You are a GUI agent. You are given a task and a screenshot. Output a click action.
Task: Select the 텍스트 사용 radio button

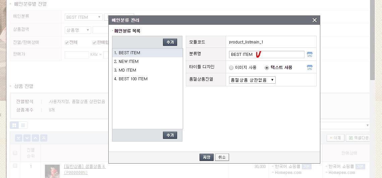(267, 68)
